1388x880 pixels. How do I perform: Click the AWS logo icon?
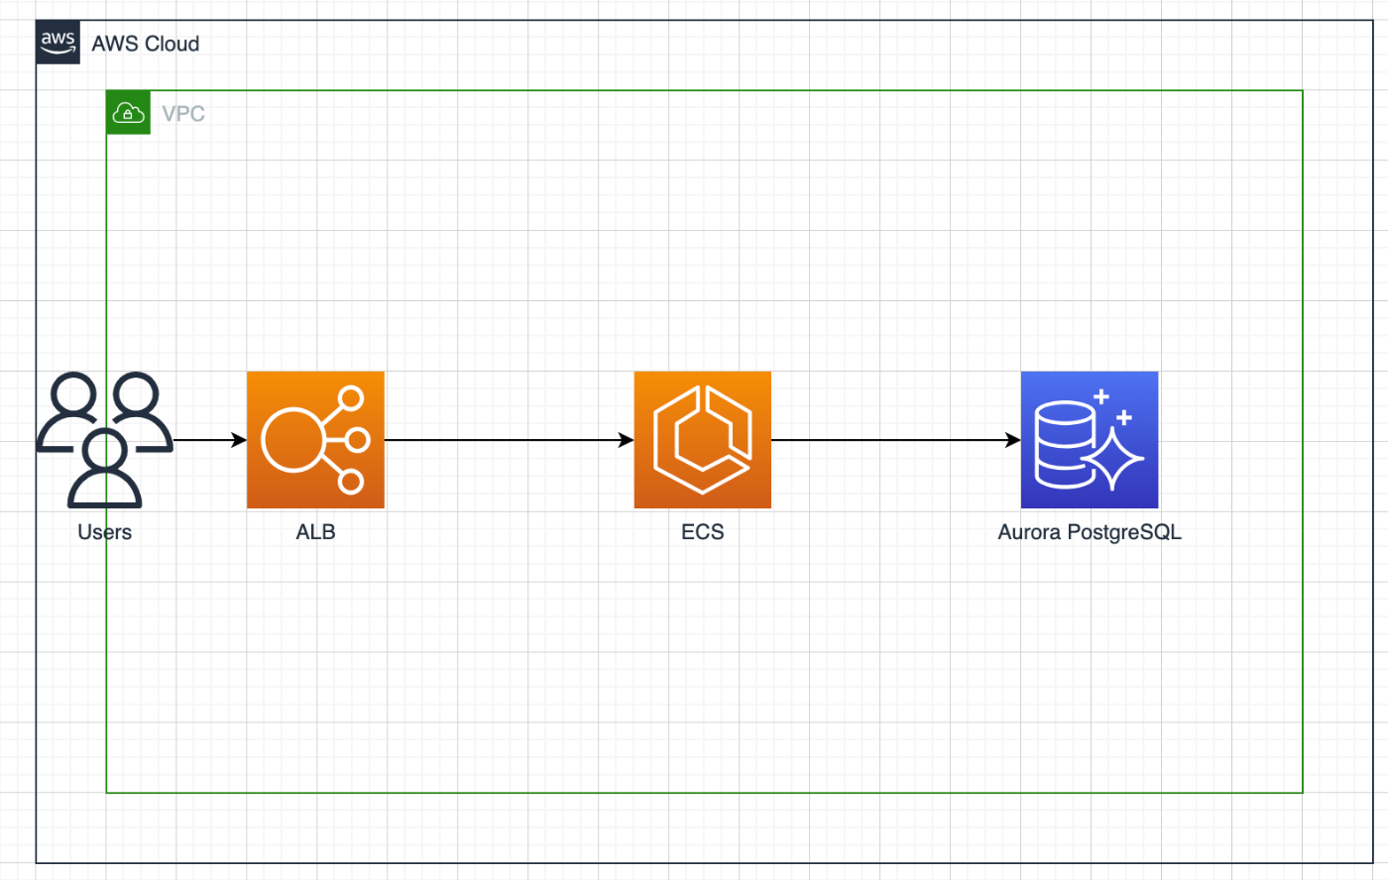tap(58, 43)
